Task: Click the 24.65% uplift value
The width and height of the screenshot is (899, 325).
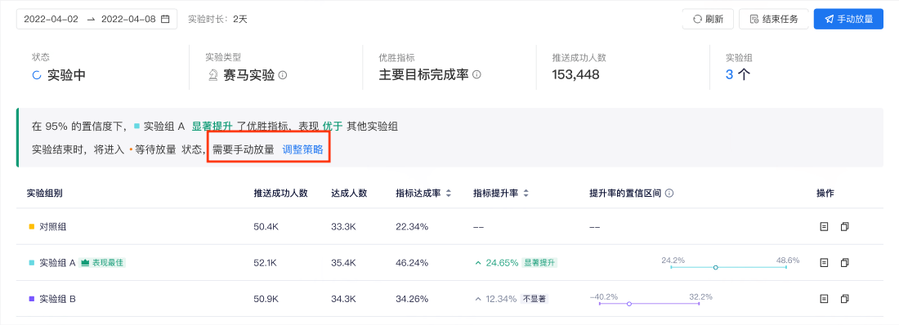Action: (x=502, y=263)
